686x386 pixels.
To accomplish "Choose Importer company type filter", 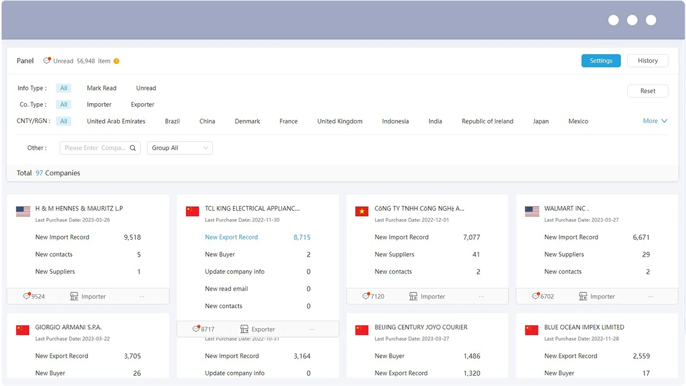I will pyautogui.click(x=99, y=105).
